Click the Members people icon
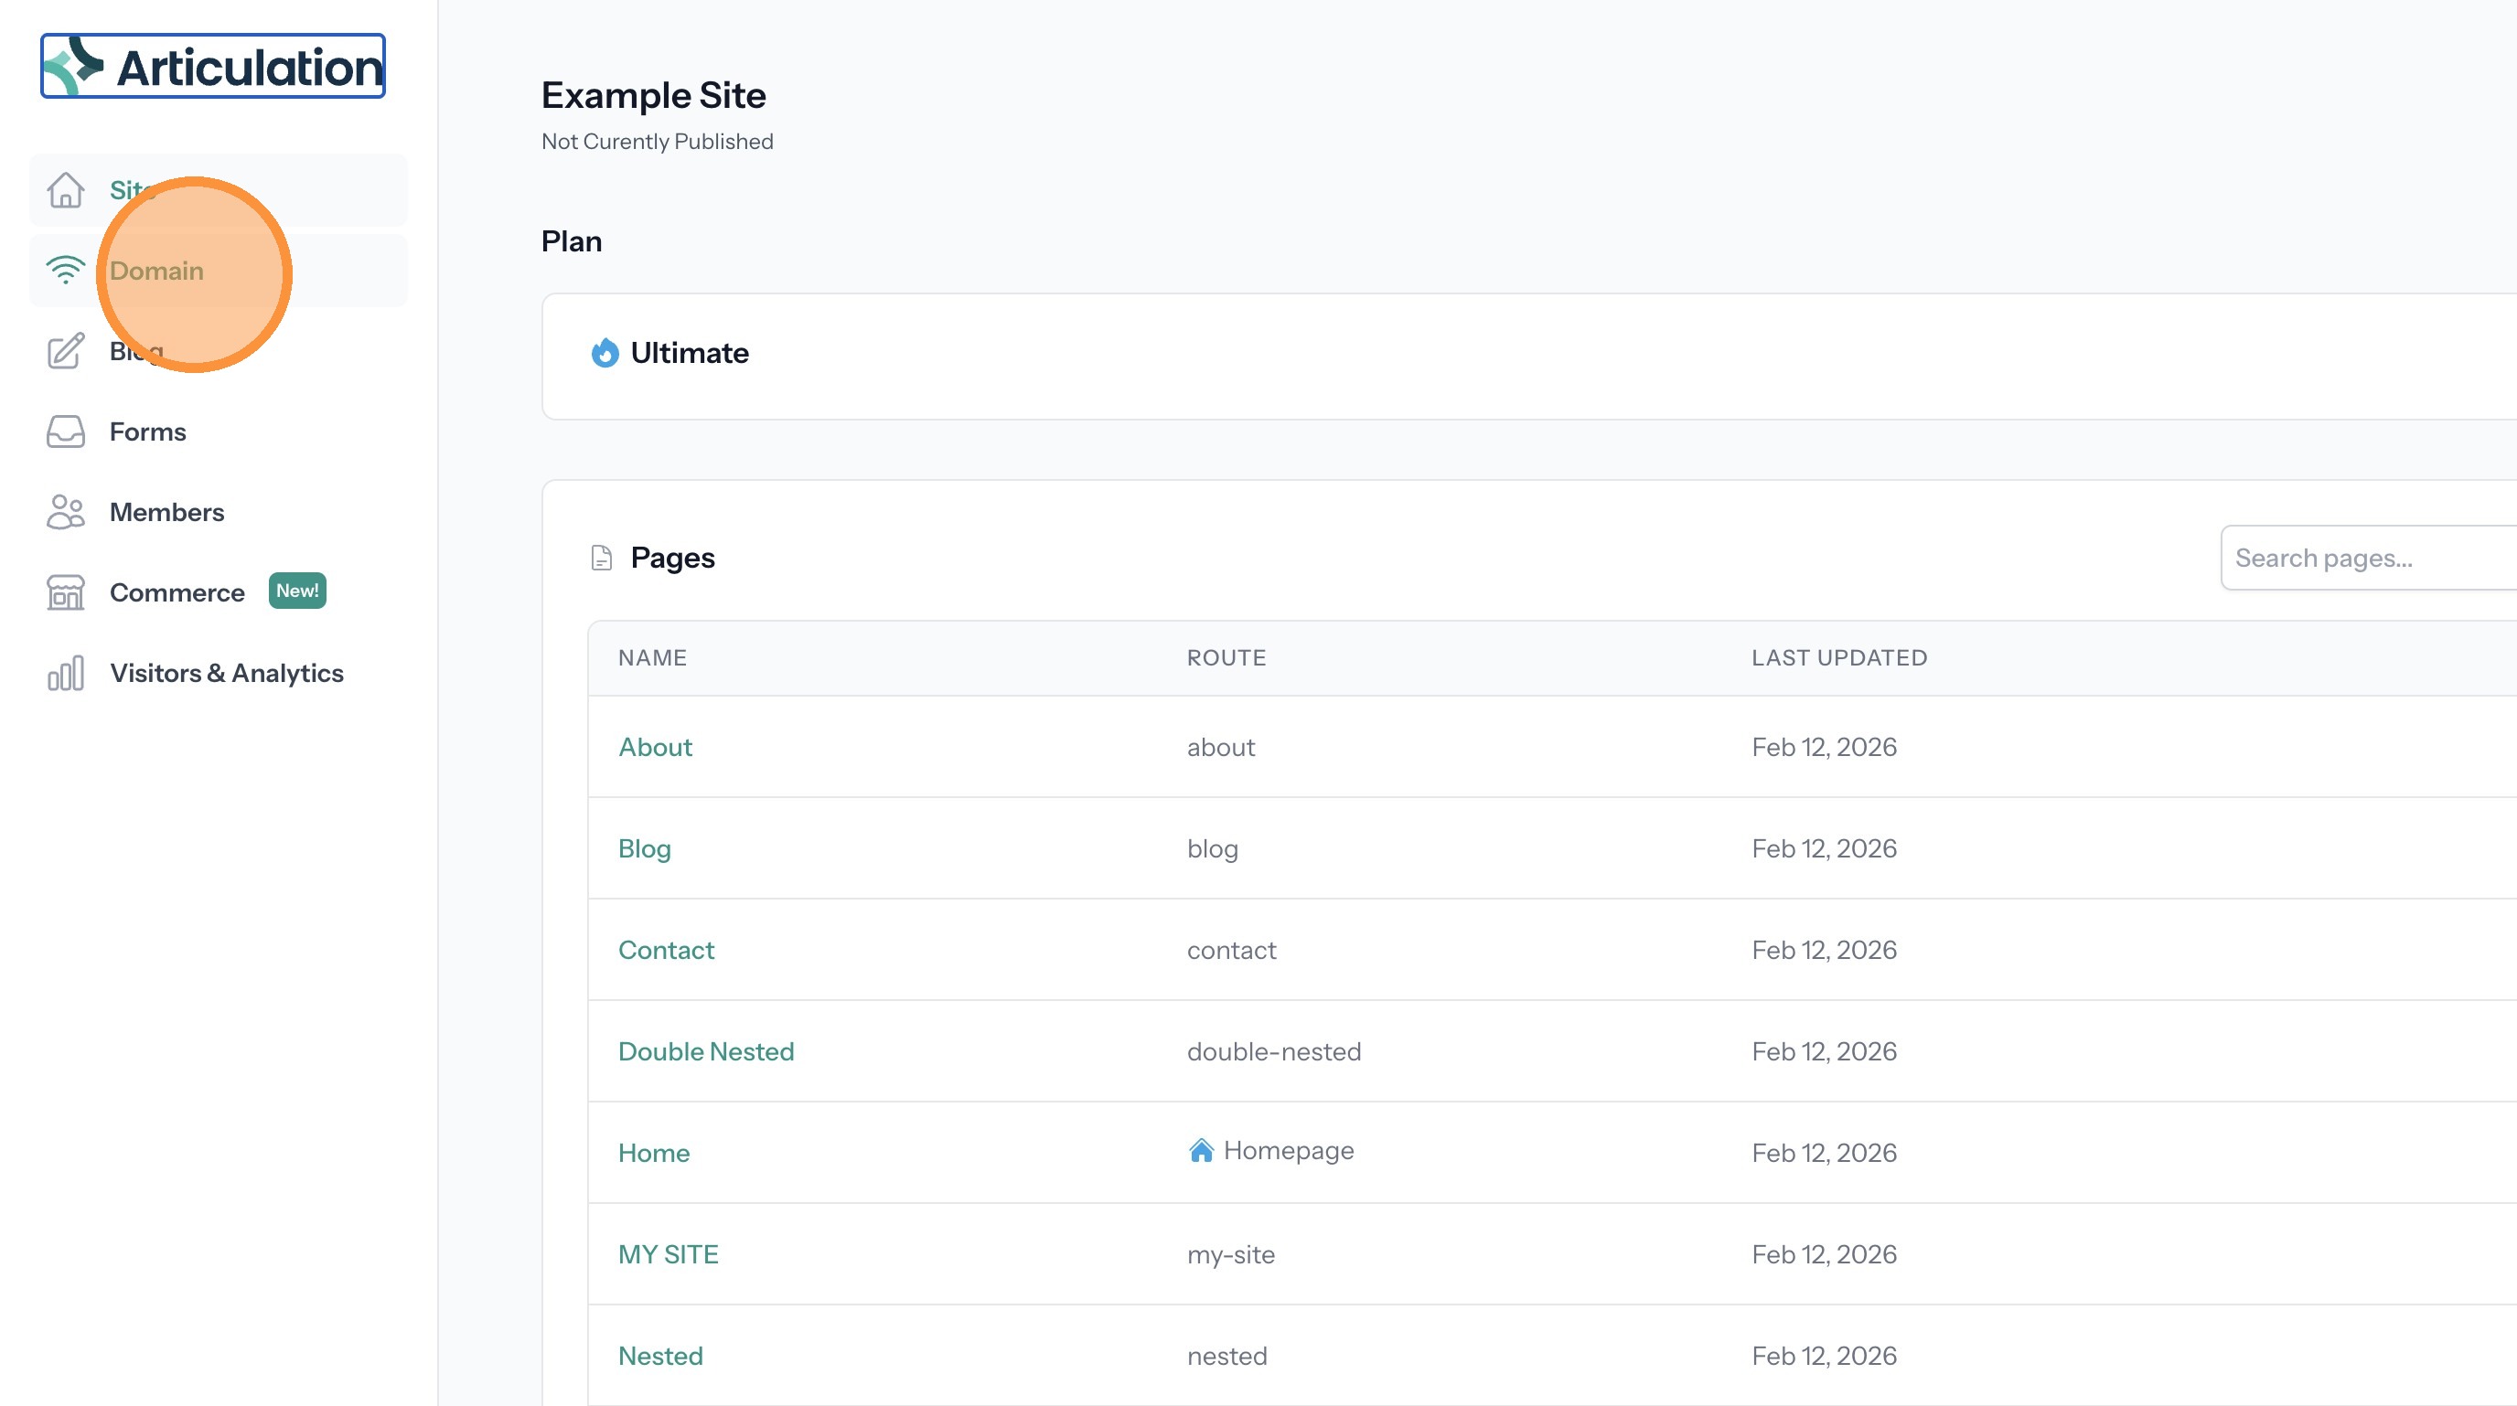This screenshot has height=1406, width=2517. click(66, 512)
